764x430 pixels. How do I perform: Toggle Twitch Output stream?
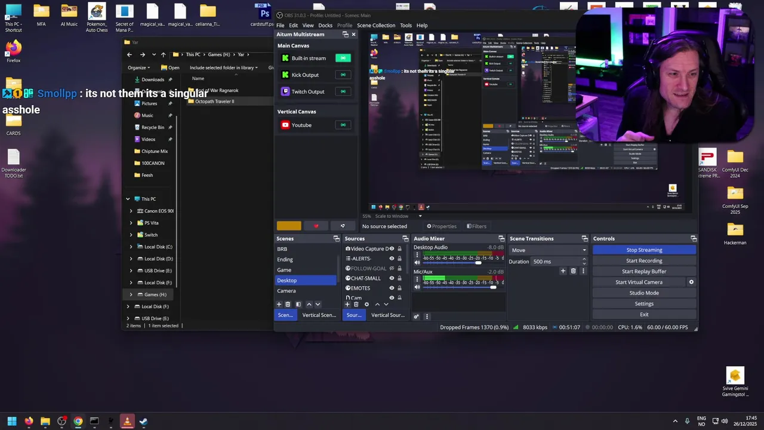343,91
